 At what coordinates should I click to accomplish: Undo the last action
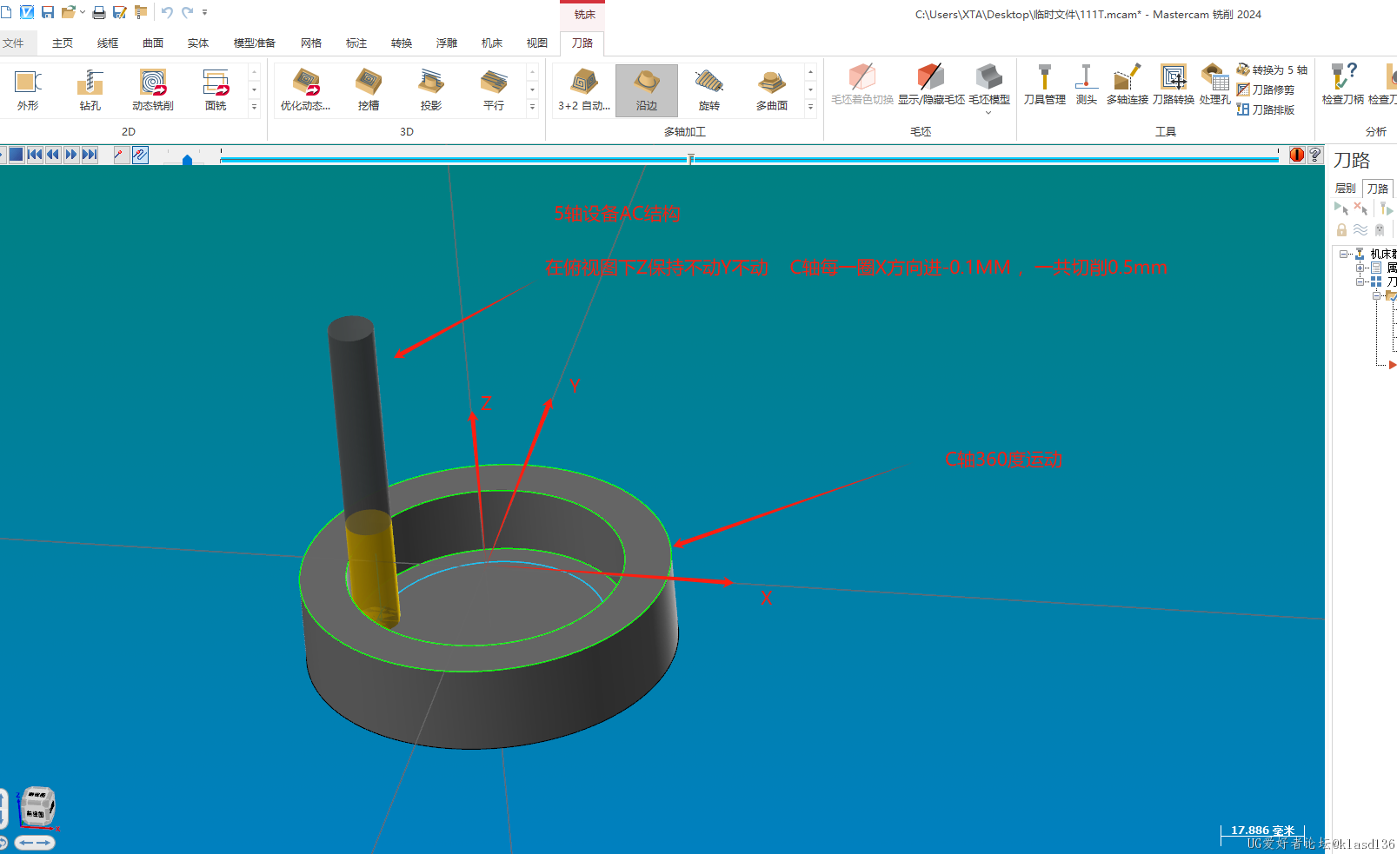coord(166,12)
